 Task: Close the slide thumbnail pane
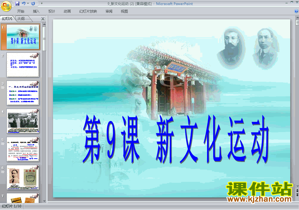[x=43, y=19]
